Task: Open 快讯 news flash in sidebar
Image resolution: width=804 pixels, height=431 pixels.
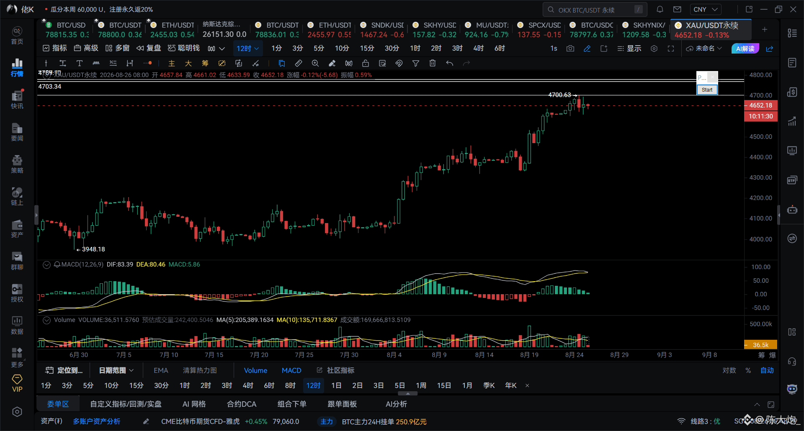Action: pyautogui.click(x=17, y=100)
